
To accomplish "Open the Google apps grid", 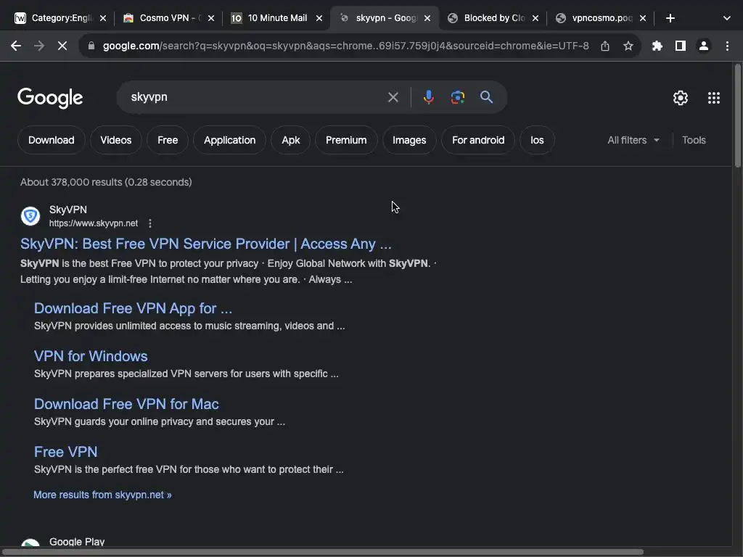I will click(714, 98).
